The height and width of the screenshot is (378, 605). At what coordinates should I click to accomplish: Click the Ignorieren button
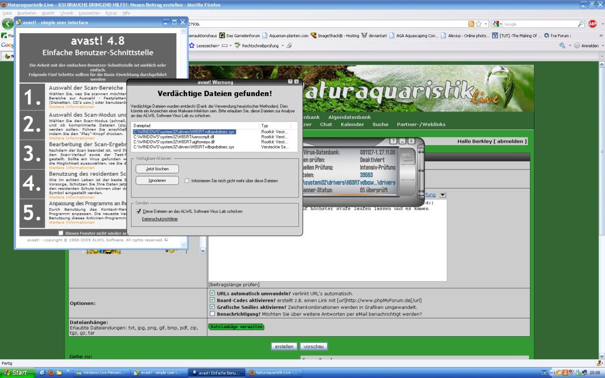coord(157,180)
